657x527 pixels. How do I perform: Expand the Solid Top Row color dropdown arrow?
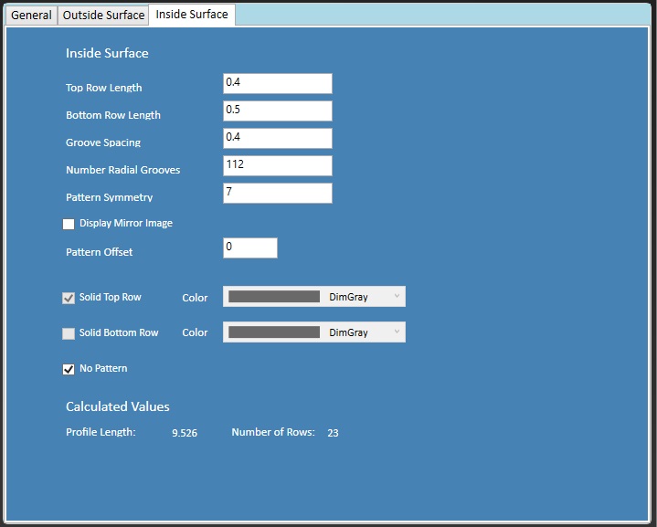coord(397,296)
